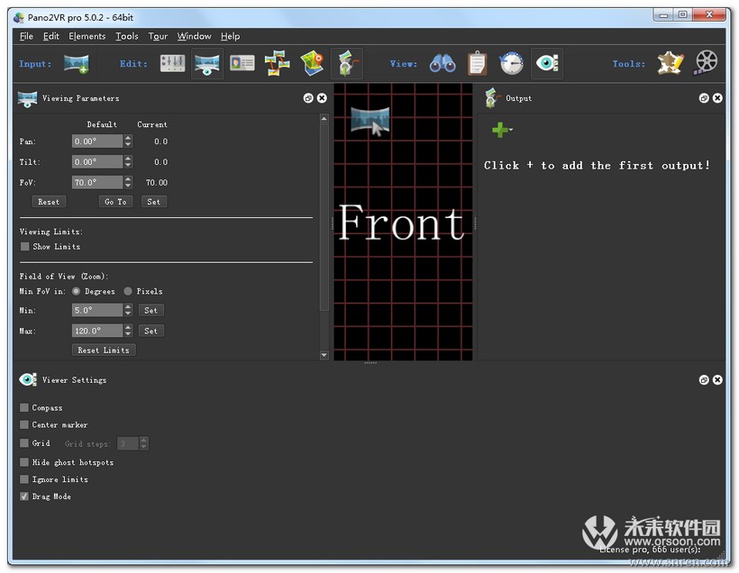Click the FoV default stepper arrows
Image resolution: width=739 pixels, height=573 pixels.
(x=128, y=182)
